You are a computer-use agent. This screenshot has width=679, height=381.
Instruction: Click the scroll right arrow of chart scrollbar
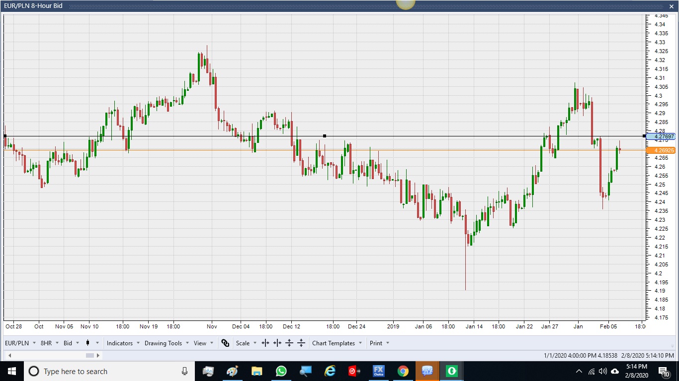tap(98, 355)
